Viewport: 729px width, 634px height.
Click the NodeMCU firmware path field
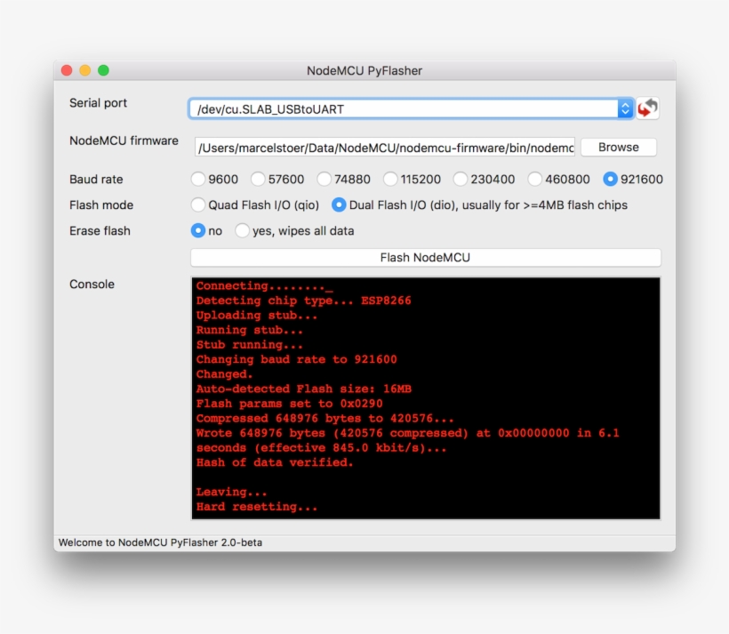[x=382, y=147]
